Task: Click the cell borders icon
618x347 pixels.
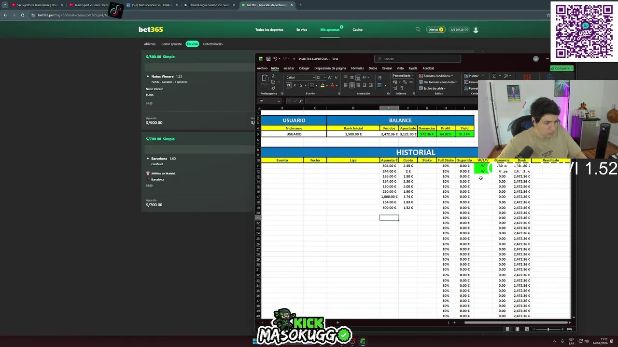Action: [311, 85]
